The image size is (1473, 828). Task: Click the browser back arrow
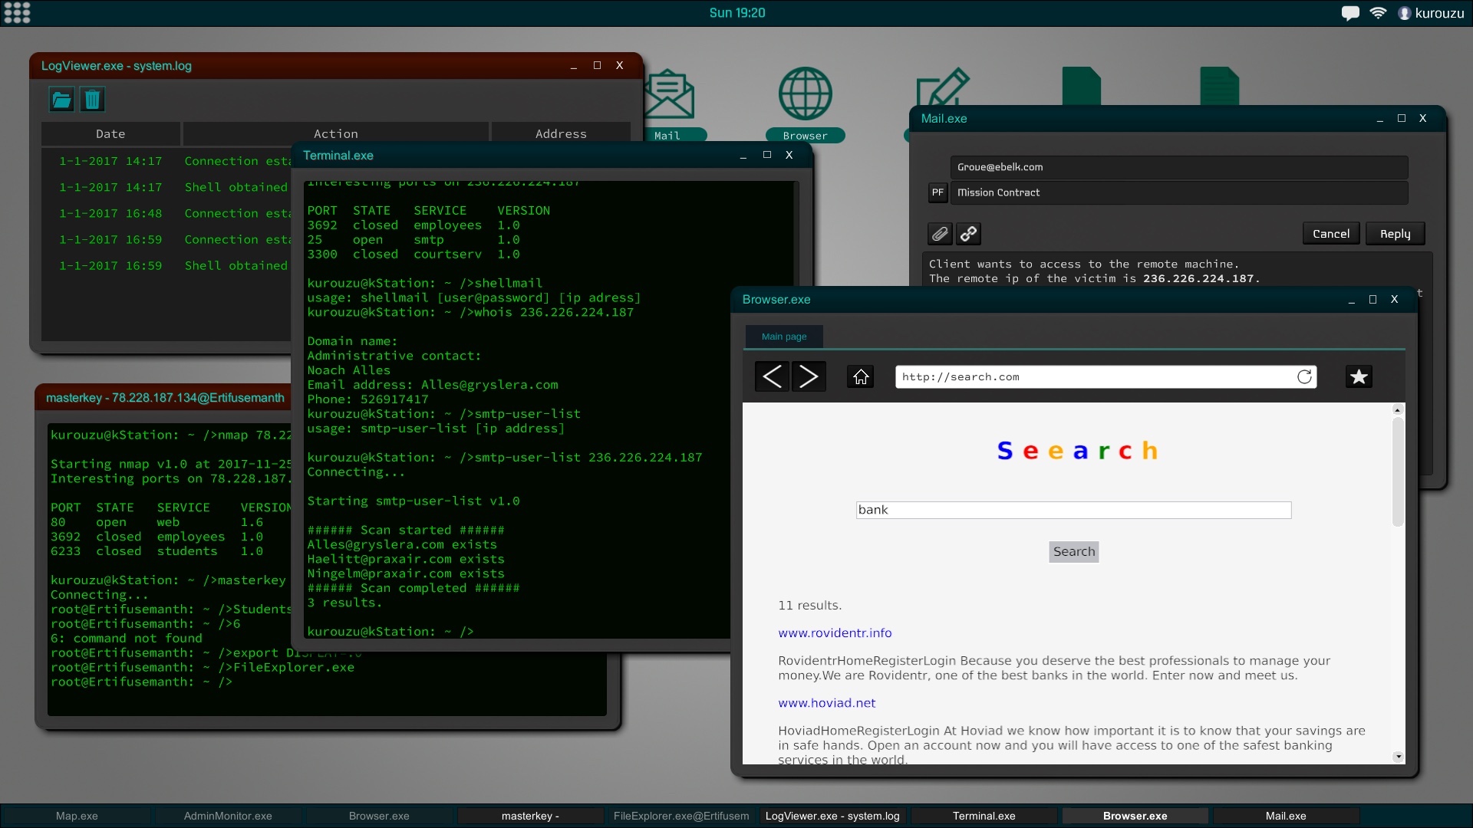(772, 376)
